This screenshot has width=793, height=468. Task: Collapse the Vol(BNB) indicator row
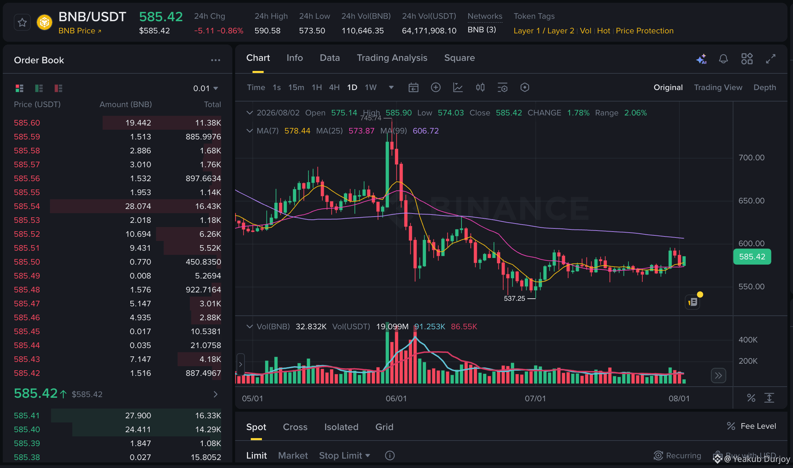(249, 326)
